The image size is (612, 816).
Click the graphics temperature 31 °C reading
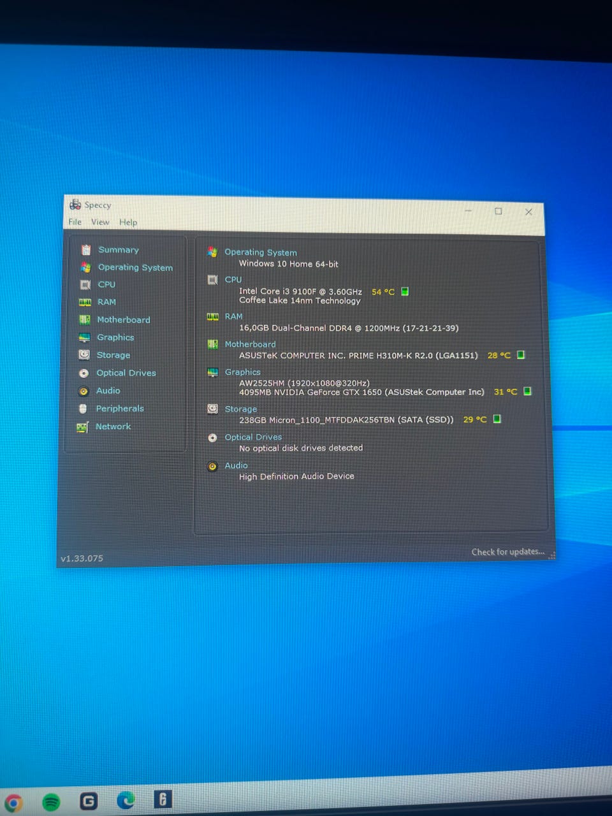(506, 391)
